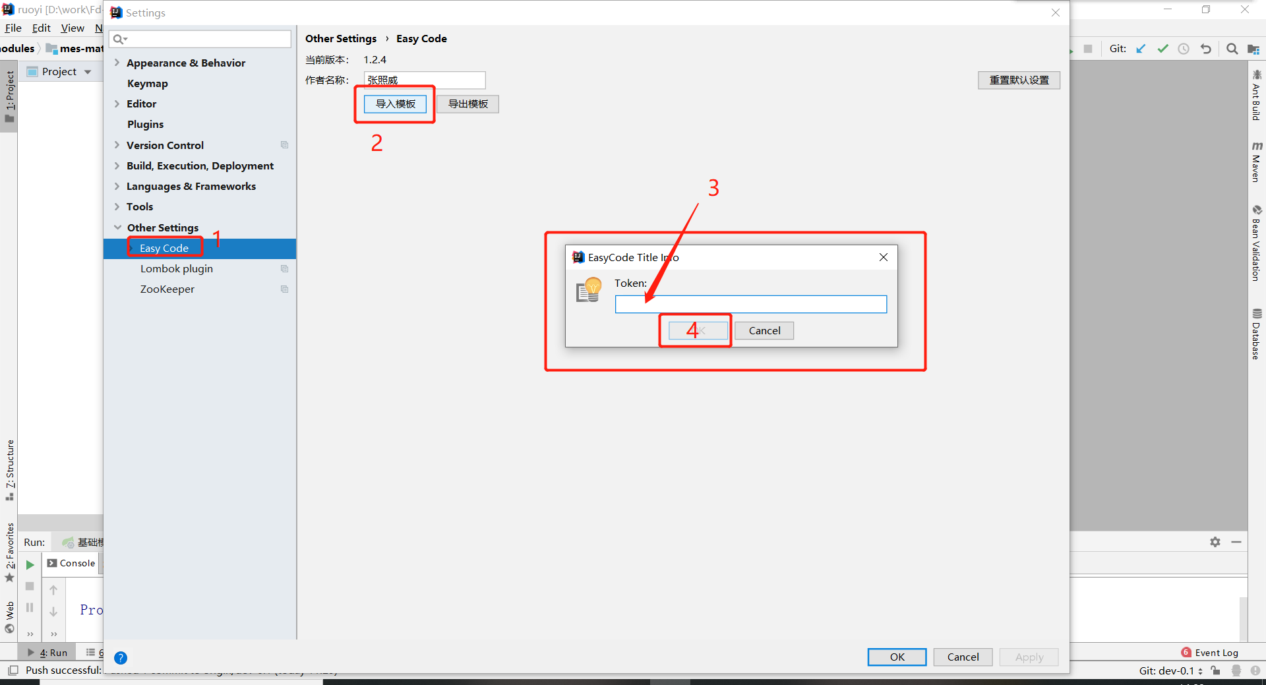The width and height of the screenshot is (1266, 685).
Task: Click the gear settings icon above the log panel
Action: click(1215, 542)
